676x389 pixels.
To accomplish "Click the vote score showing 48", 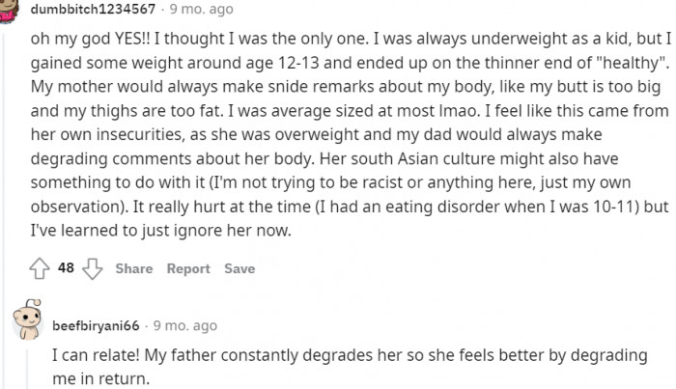I will point(66,268).
